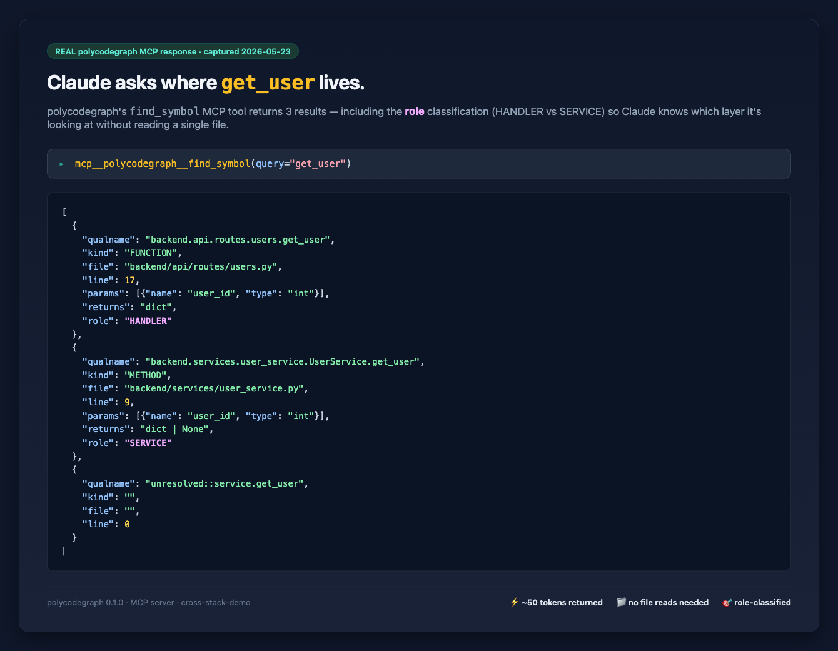Click the role-classified footer label
This screenshot has width=838, height=651.
pyautogui.click(x=762, y=603)
